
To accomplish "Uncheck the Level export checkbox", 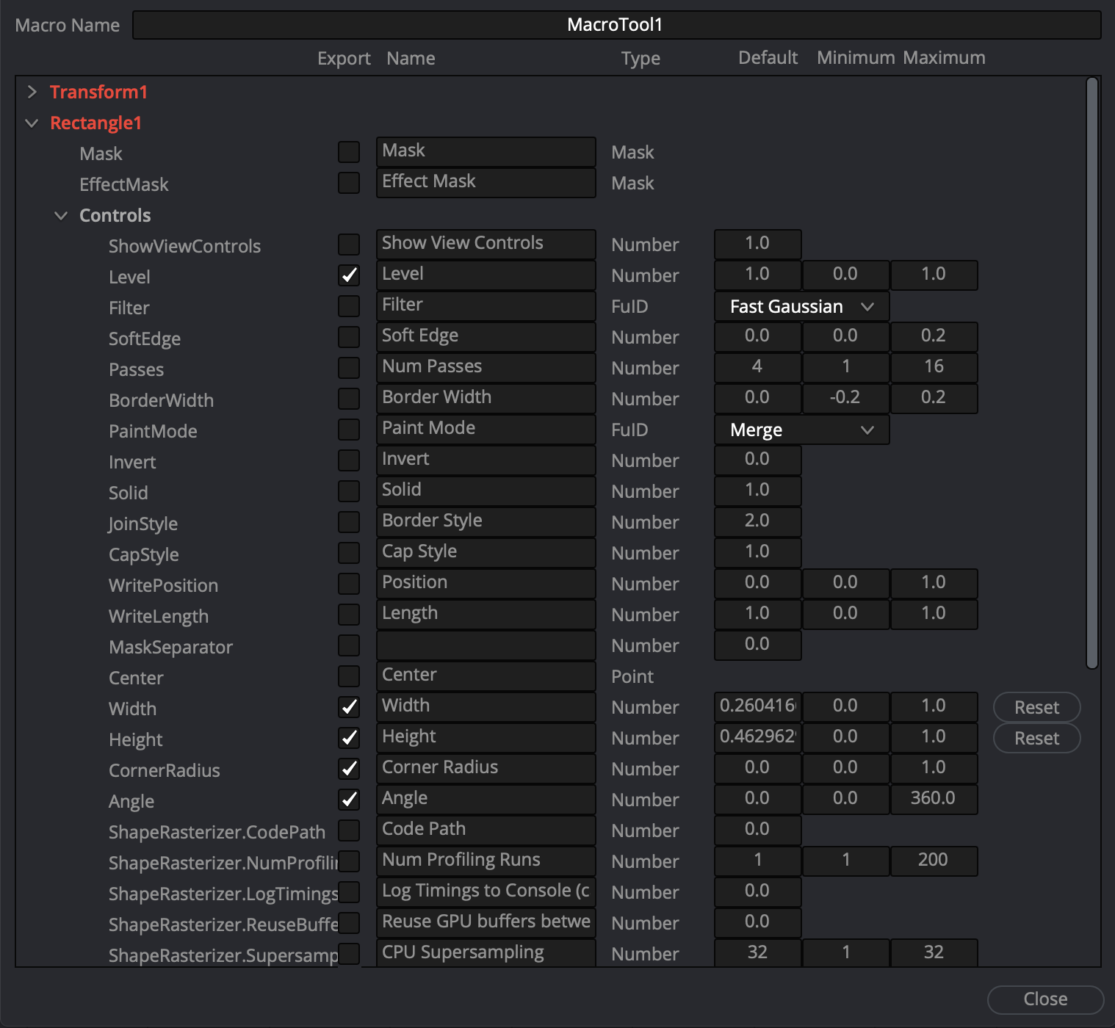I will pyautogui.click(x=349, y=275).
